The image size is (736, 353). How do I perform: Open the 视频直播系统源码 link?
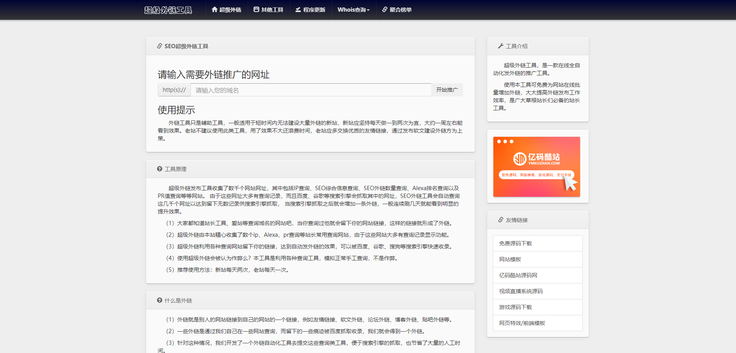point(521,291)
